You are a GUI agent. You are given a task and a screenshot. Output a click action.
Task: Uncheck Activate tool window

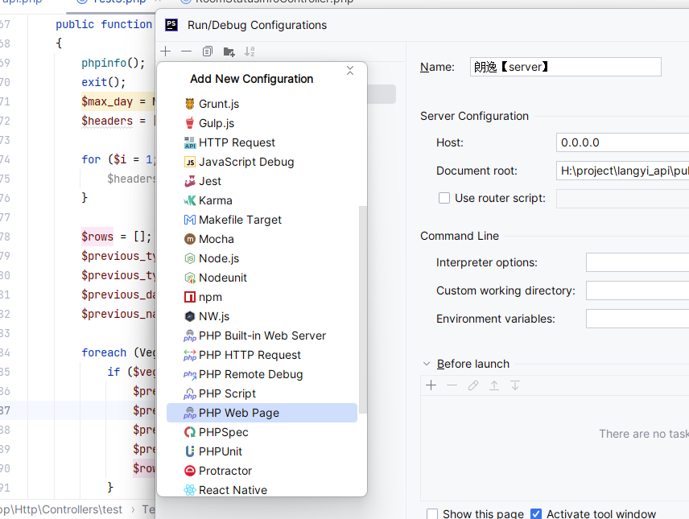pos(536,513)
